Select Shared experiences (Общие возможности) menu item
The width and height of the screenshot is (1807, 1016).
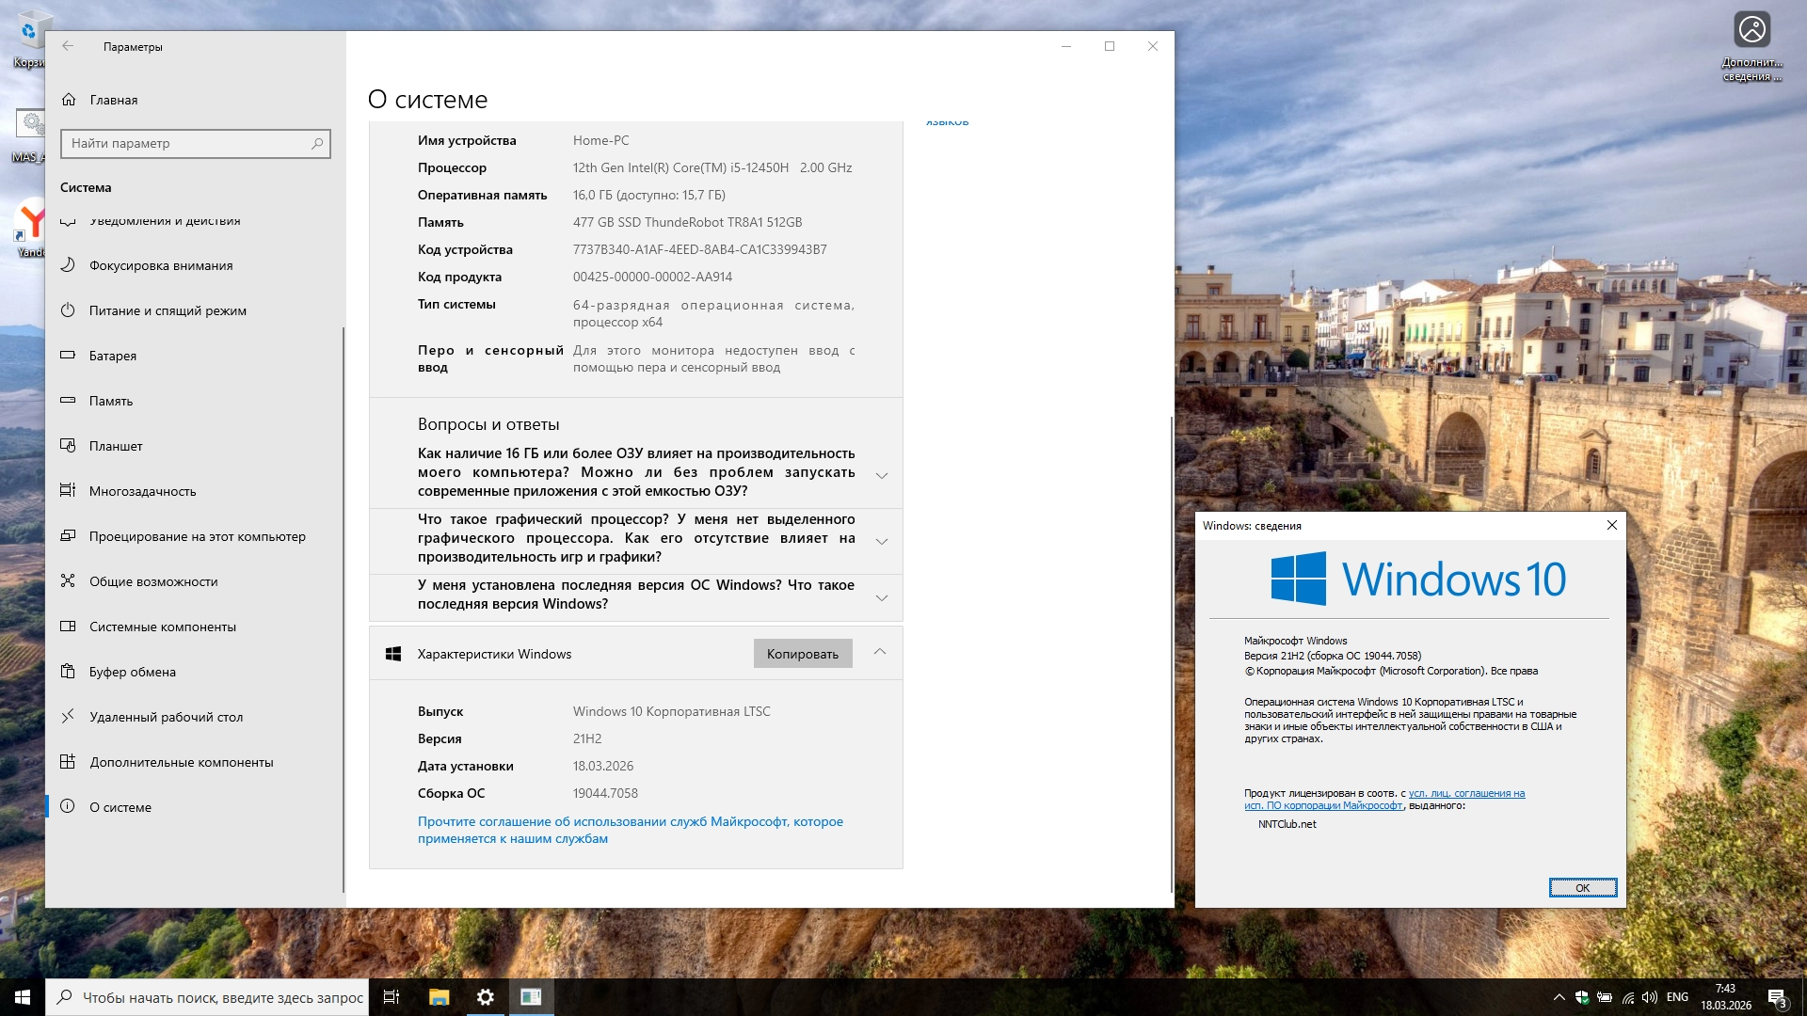point(153,581)
